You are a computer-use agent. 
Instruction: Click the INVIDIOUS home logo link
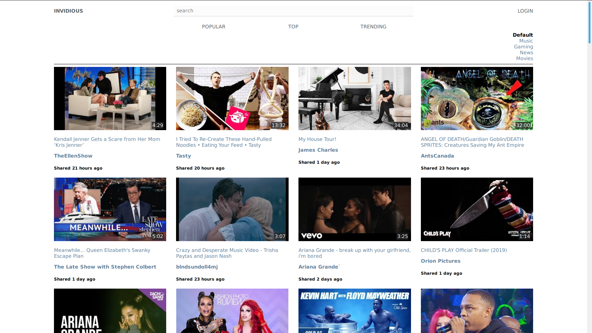coord(68,11)
